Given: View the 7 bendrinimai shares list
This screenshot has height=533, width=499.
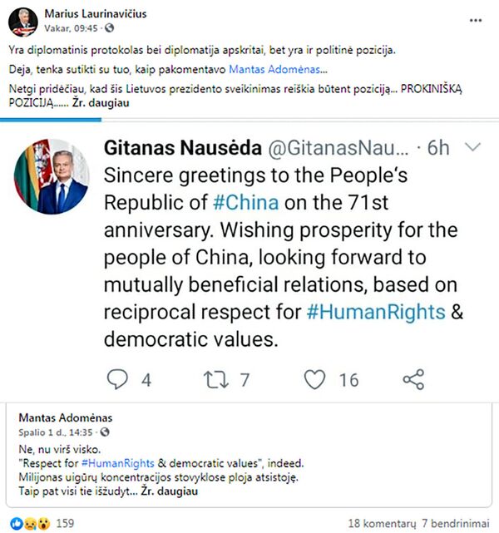Looking at the screenshot, I should [x=456, y=524].
